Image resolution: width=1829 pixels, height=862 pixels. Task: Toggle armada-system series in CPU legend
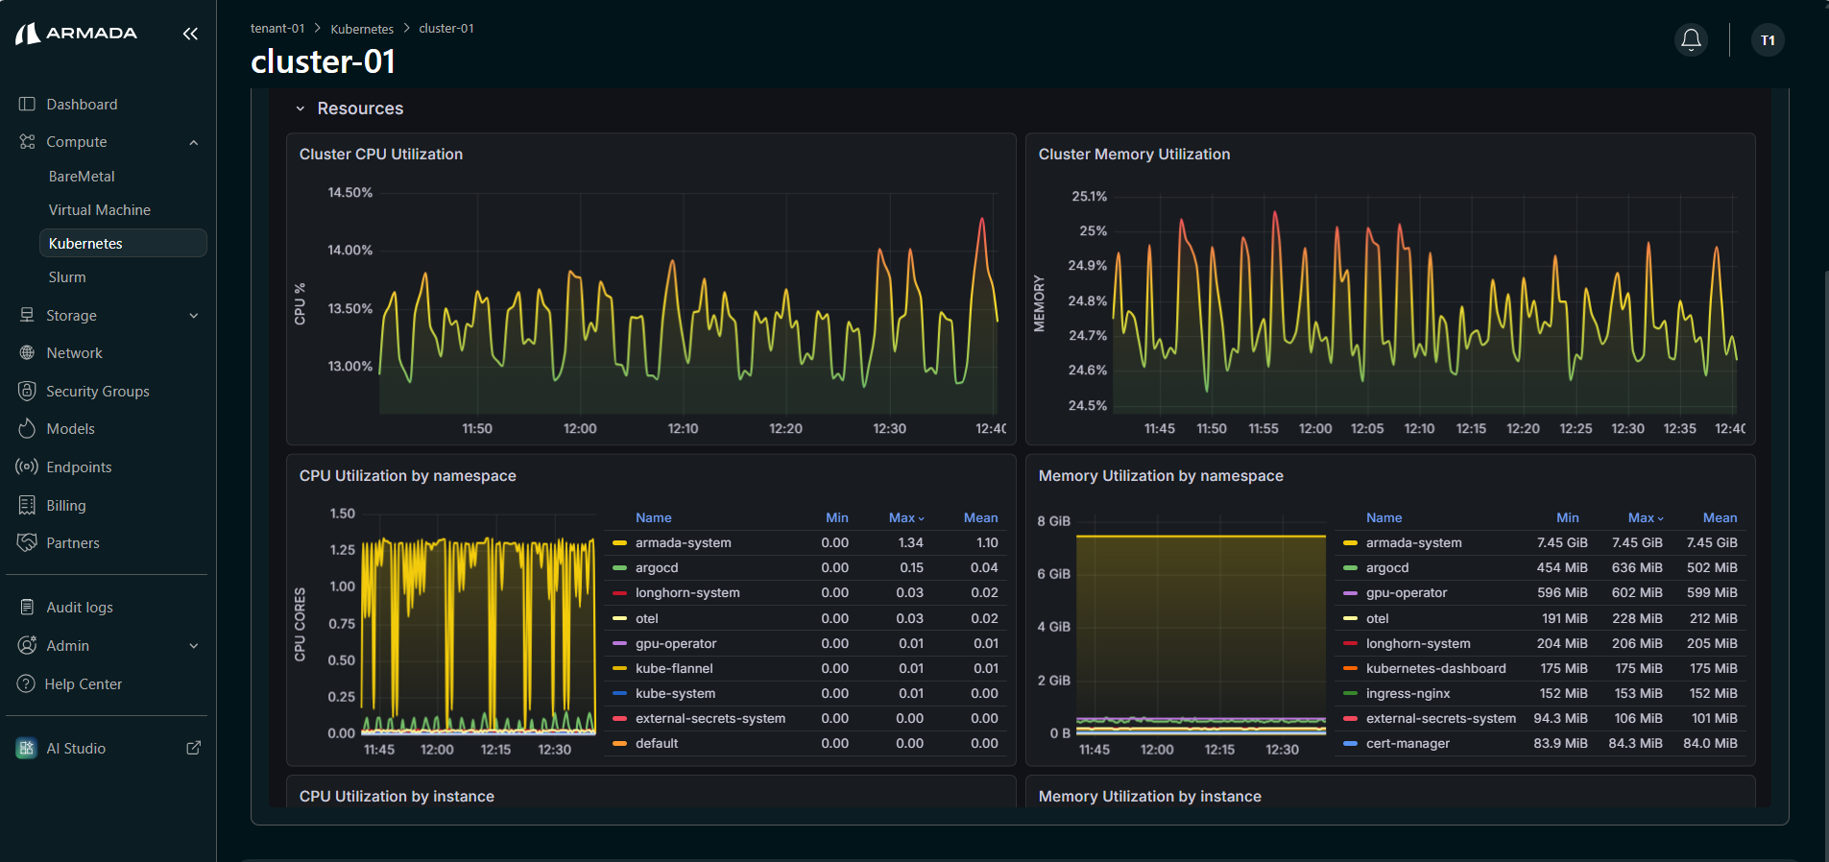coord(683,542)
